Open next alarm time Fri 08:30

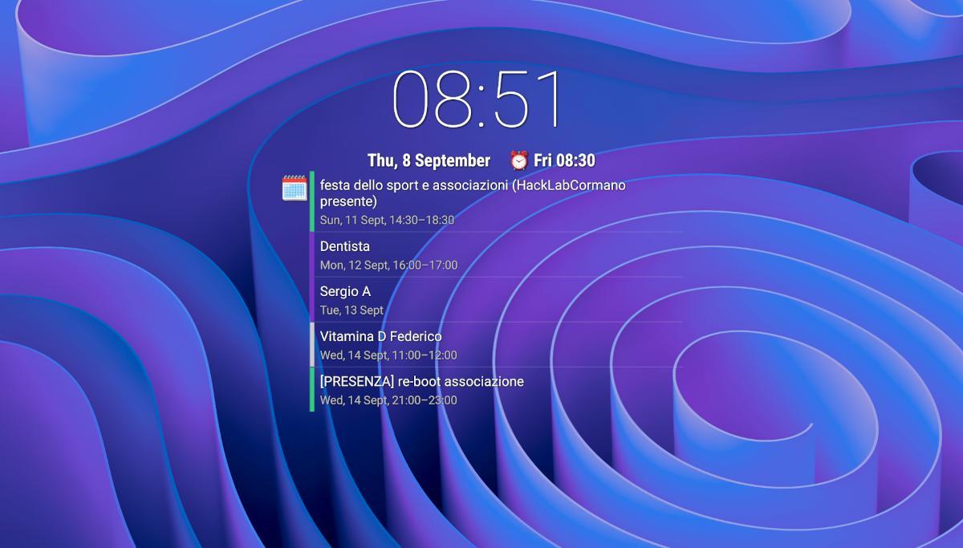564,160
